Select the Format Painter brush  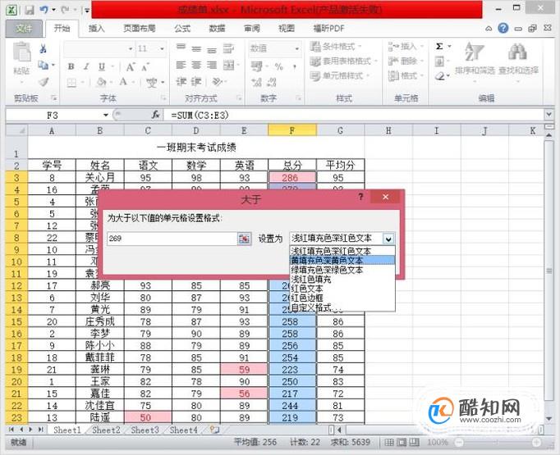[44, 82]
